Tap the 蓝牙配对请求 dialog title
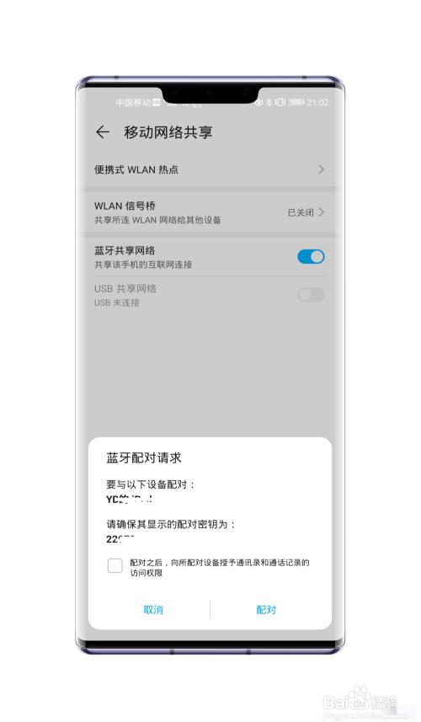421x722 pixels. 143,457
